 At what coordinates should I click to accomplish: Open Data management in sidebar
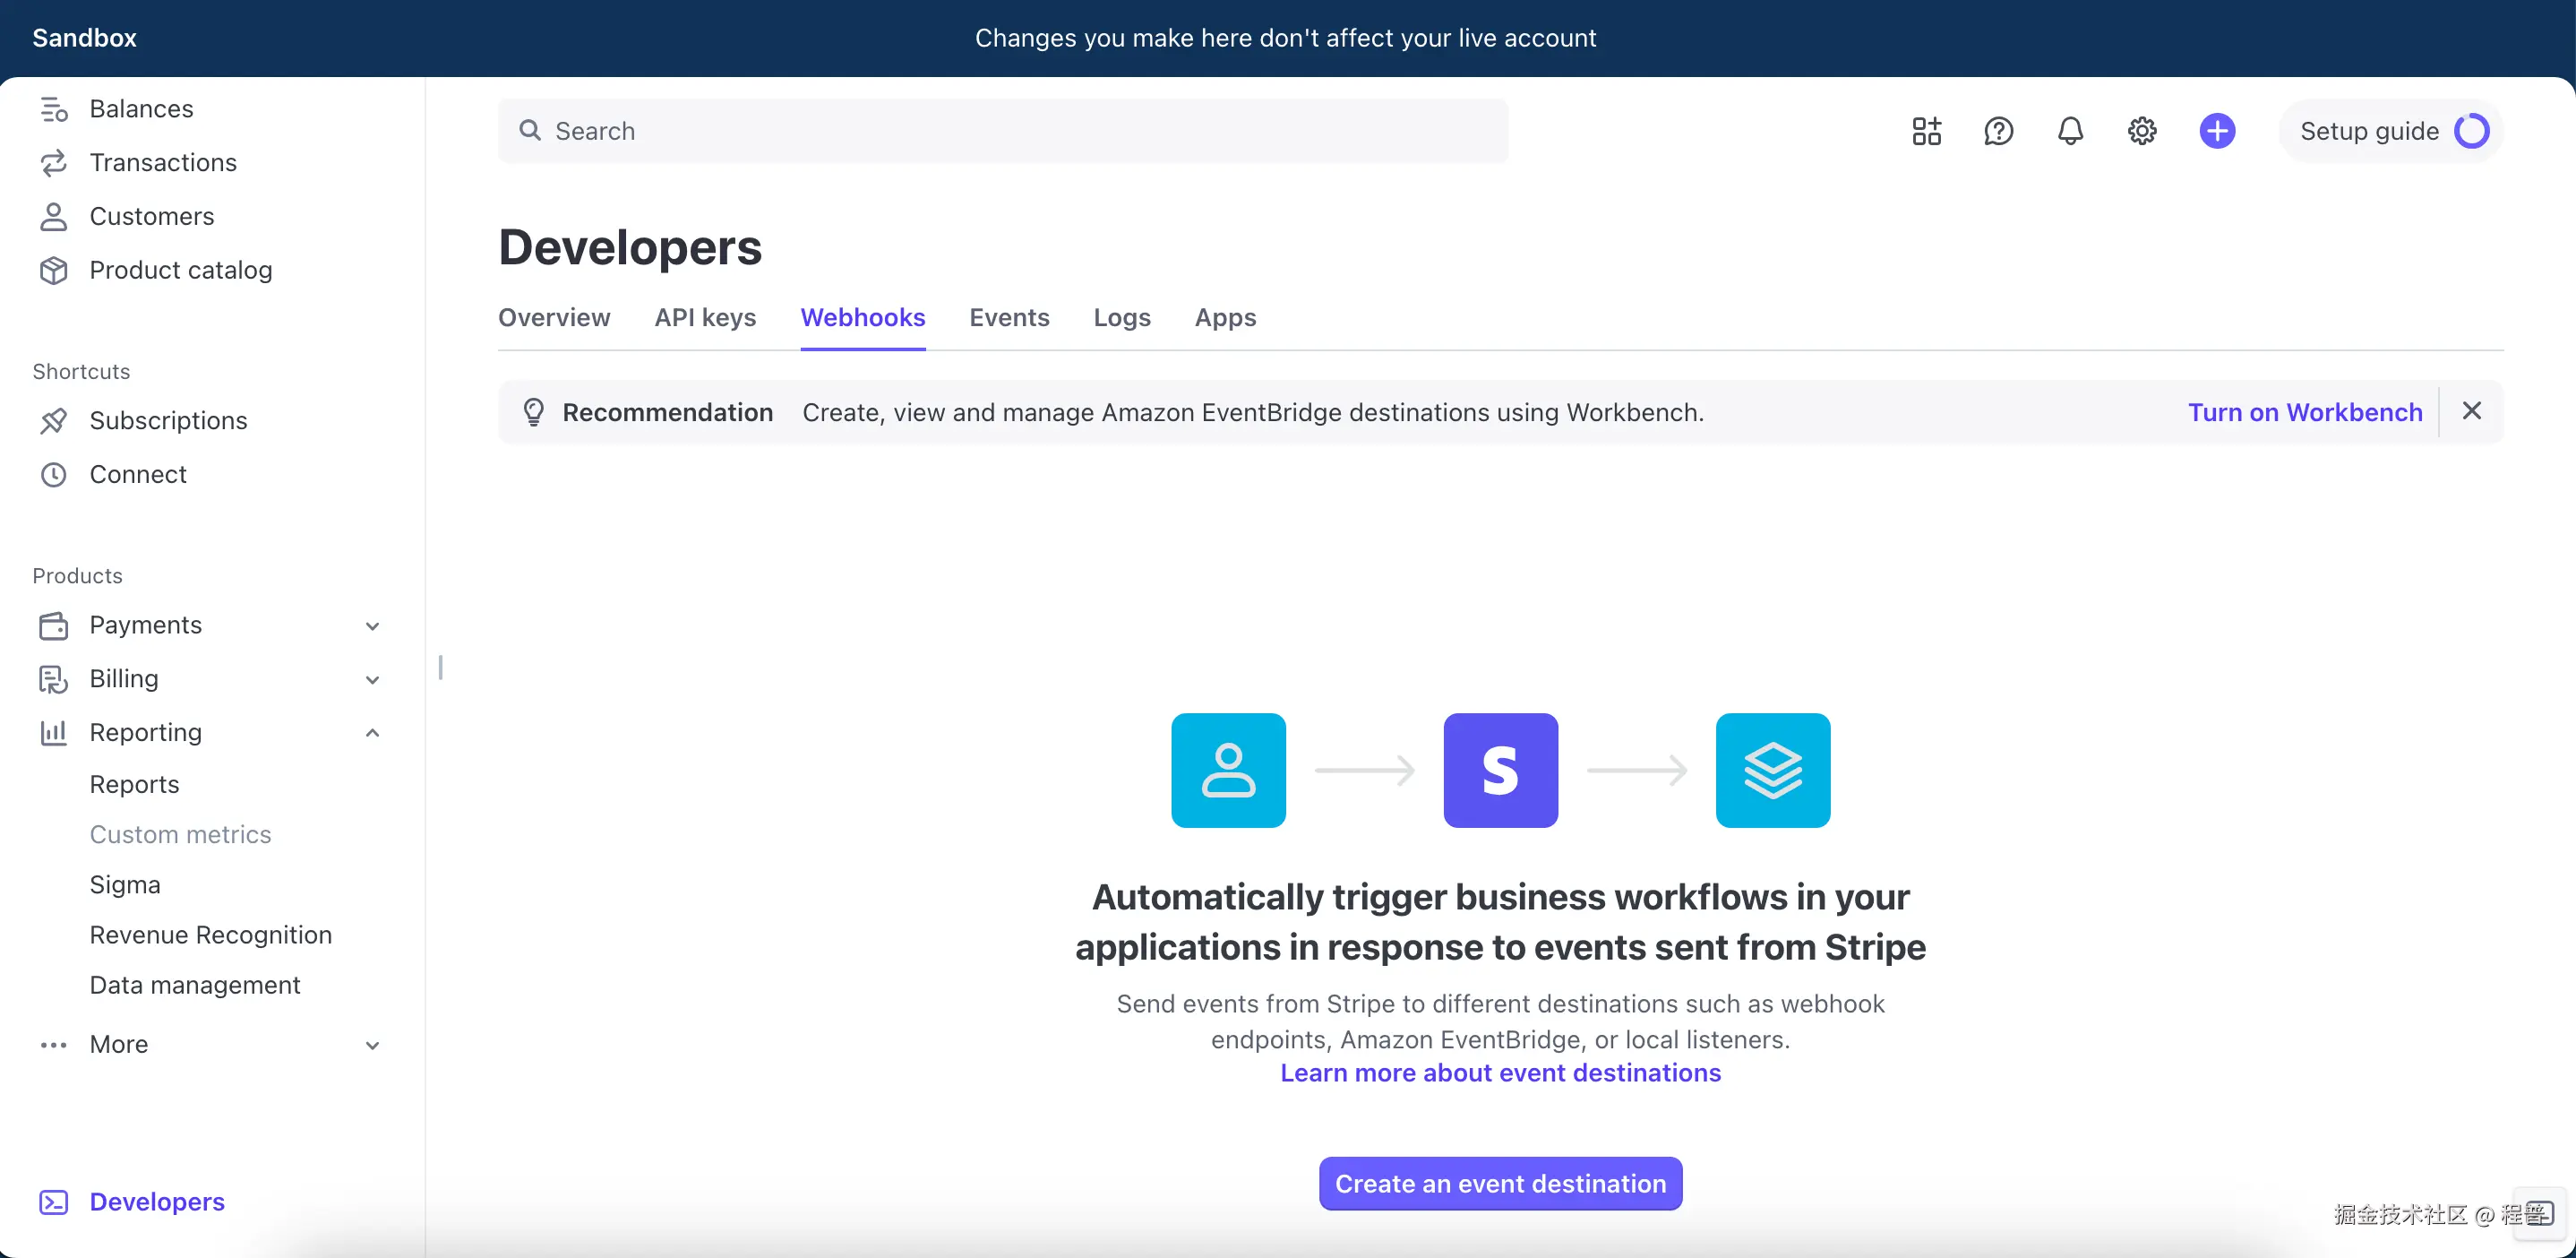(x=195, y=985)
